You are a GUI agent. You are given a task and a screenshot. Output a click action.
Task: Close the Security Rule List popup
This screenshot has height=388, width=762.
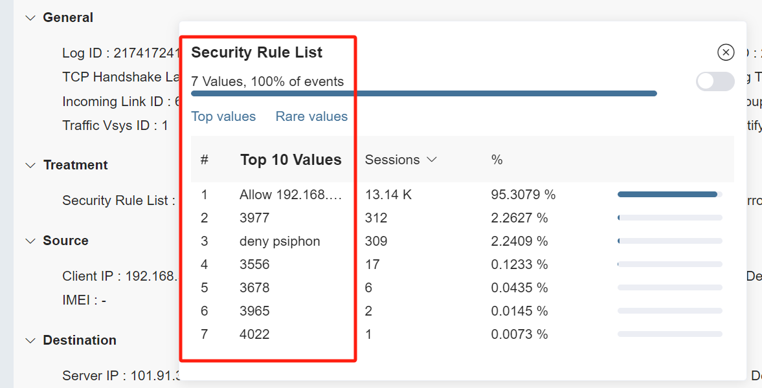coord(726,52)
